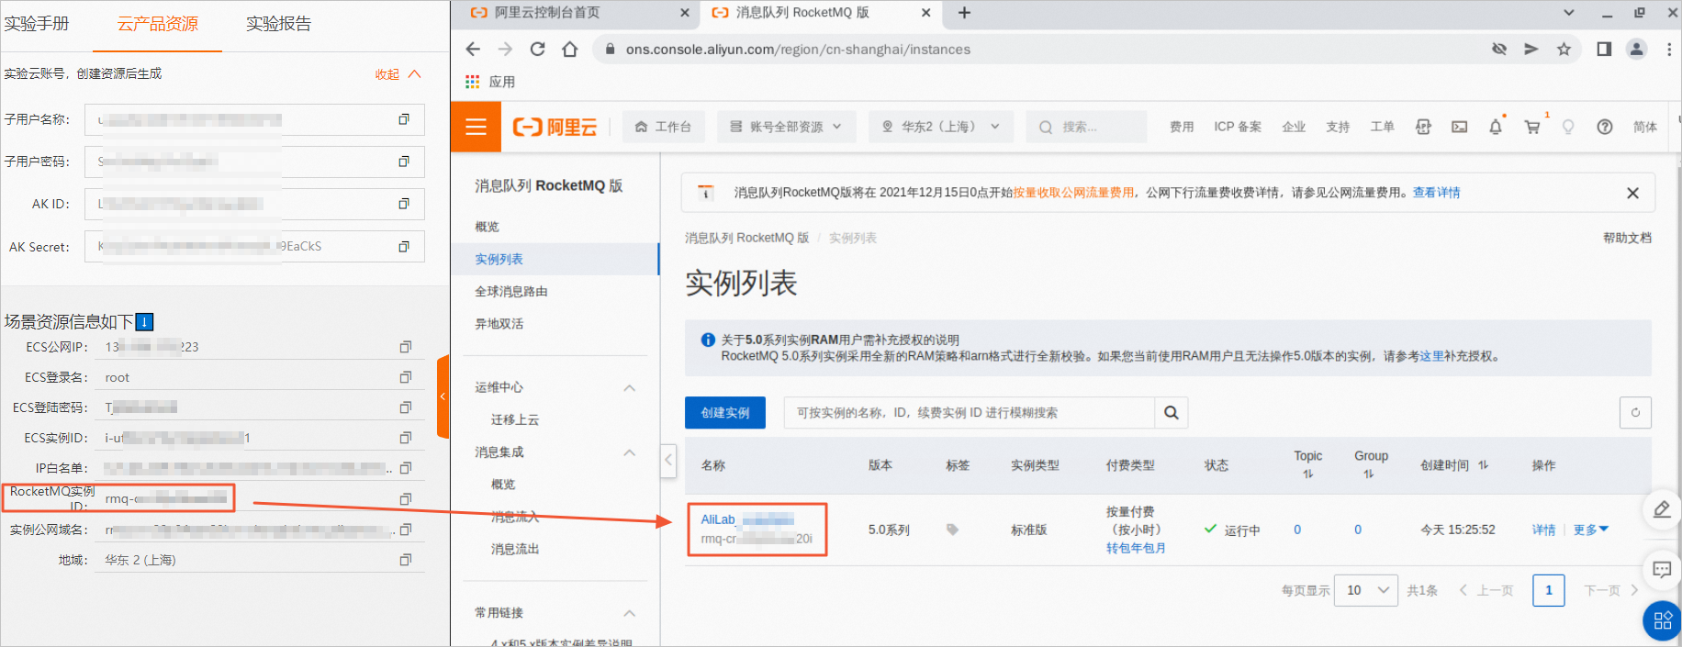This screenshot has height=647, width=1682.
Task: Click the 创建实例 button
Action: click(x=725, y=413)
